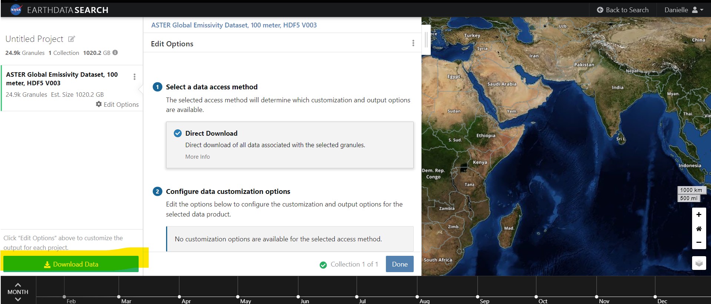Click the Untitled Project title text
Image resolution: width=711 pixels, height=304 pixels.
pyautogui.click(x=34, y=39)
